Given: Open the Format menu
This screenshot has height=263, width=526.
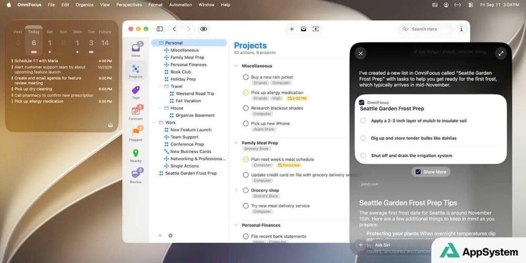Looking at the screenshot, I should (155, 5).
